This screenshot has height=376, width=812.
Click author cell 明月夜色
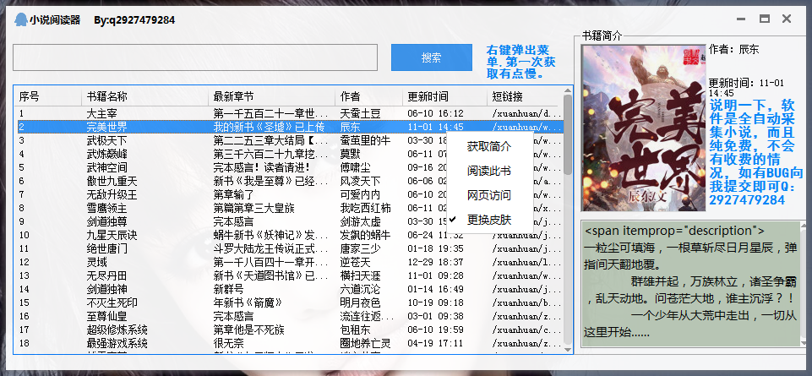pos(360,302)
